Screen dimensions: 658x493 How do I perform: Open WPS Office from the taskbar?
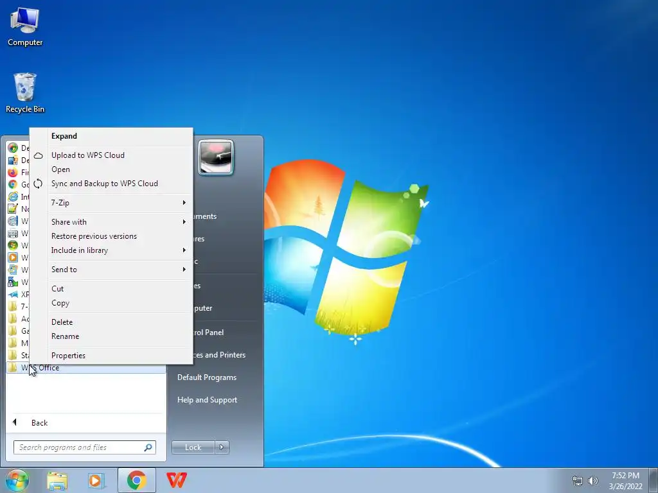pyautogui.click(x=177, y=480)
